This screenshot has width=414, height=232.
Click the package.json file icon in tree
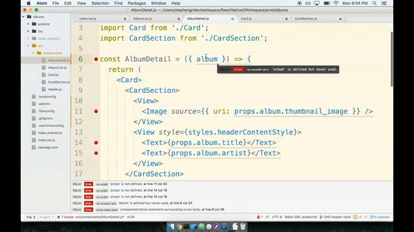(x=34, y=148)
